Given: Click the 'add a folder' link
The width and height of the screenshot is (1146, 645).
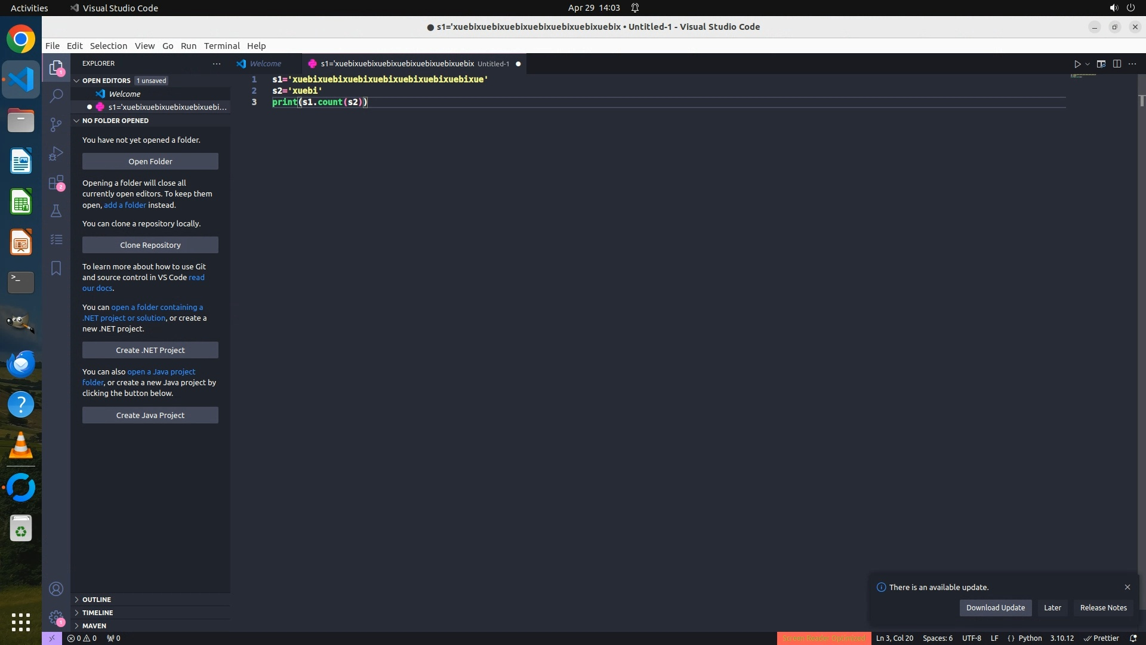Looking at the screenshot, I should [x=125, y=205].
